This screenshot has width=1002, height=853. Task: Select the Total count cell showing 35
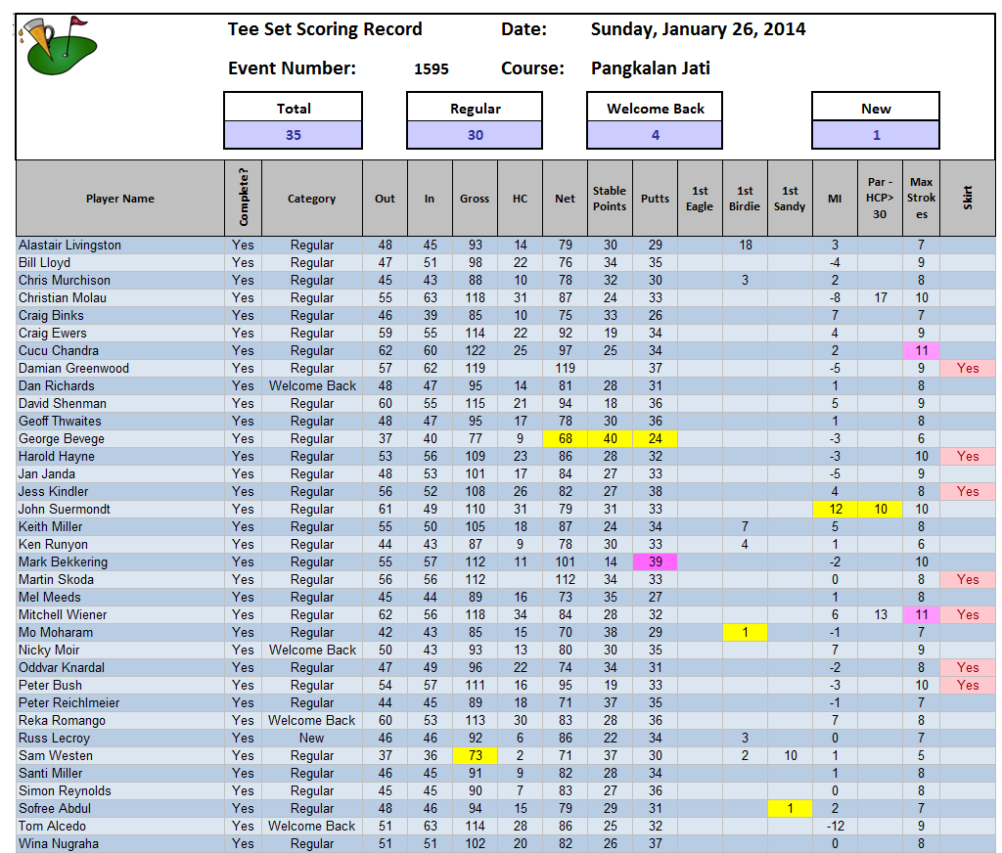pos(293,135)
